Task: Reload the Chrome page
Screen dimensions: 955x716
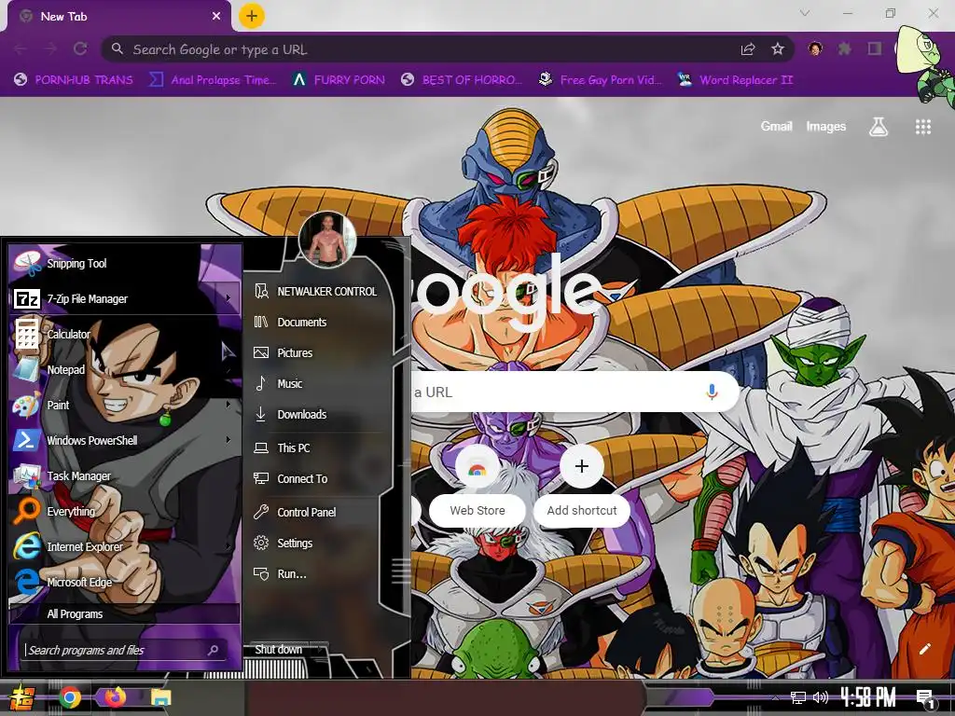Action: (x=80, y=48)
